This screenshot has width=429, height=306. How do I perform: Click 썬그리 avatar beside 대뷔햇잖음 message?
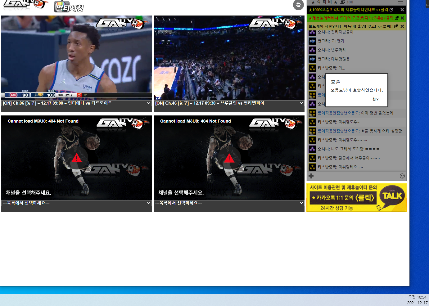tap(312, 59)
